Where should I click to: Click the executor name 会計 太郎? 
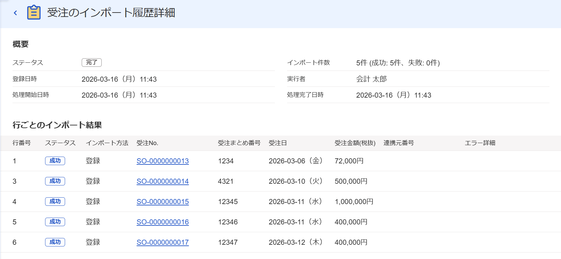coord(372,79)
